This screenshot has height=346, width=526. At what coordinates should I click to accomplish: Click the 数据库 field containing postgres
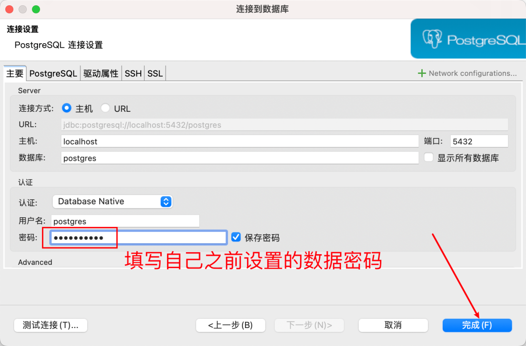[240, 158]
